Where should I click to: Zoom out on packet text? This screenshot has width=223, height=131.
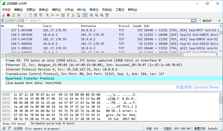click(x=96, y=15)
